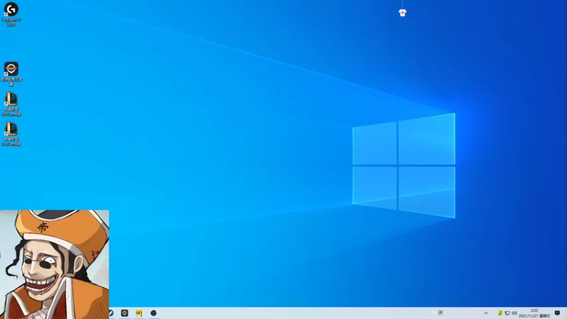This screenshot has width=567, height=319.
Task: Open the Logitech G HUB desktop shortcut
Action: coord(11,14)
